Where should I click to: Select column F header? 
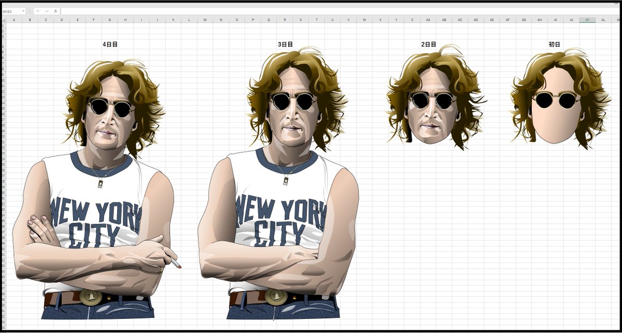click(94, 20)
